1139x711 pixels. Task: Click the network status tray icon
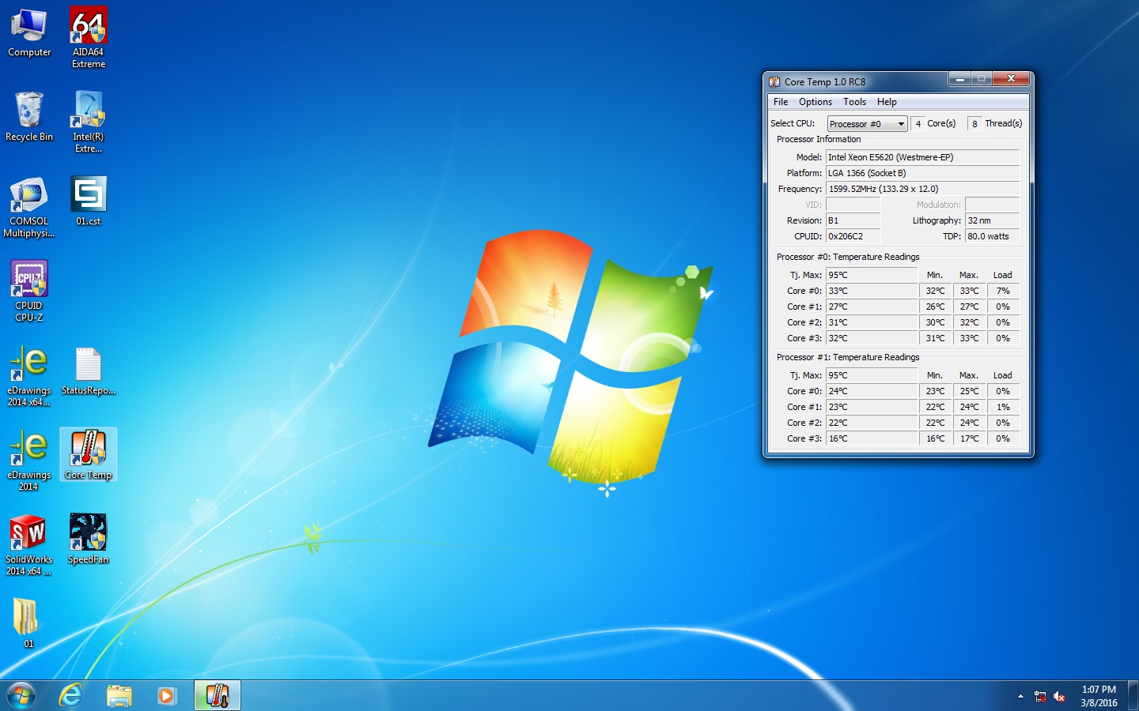coord(1040,696)
